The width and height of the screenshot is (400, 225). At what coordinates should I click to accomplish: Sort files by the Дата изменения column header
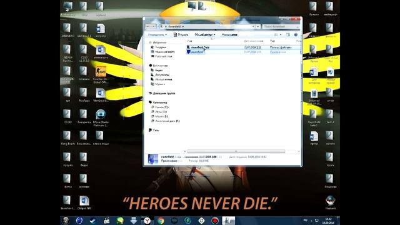click(x=254, y=41)
